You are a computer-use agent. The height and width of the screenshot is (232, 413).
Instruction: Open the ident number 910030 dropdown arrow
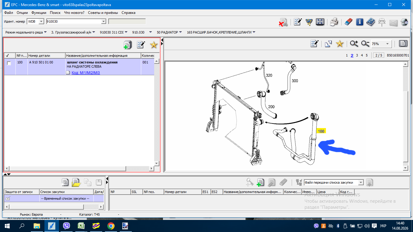click(103, 21)
